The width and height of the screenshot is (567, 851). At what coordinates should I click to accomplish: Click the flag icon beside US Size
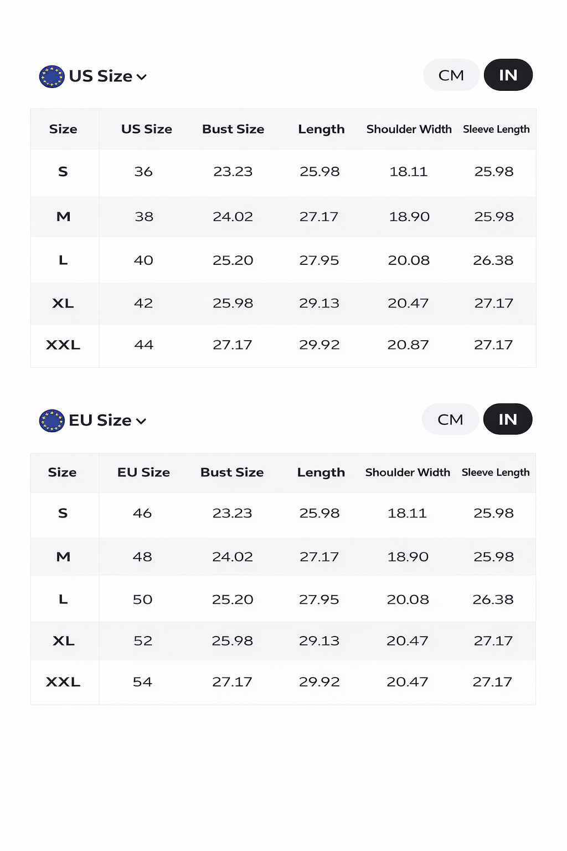click(x=51, y=76)
